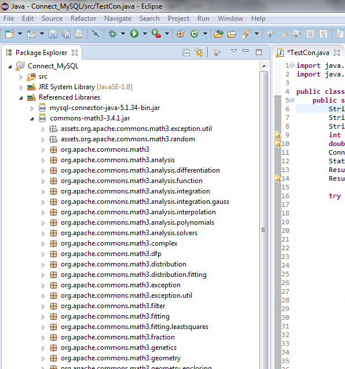Click the warning marker on line 14

tap(278, 178)
